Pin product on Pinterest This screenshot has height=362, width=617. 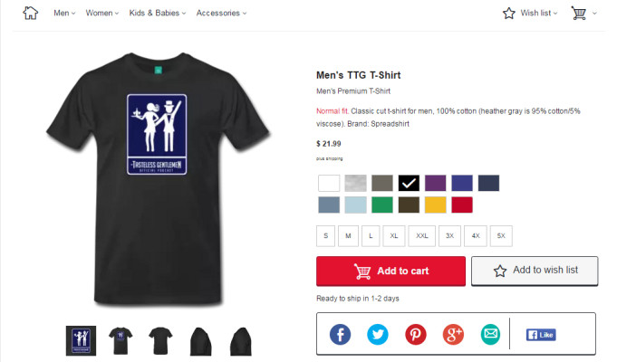[416, 335]
